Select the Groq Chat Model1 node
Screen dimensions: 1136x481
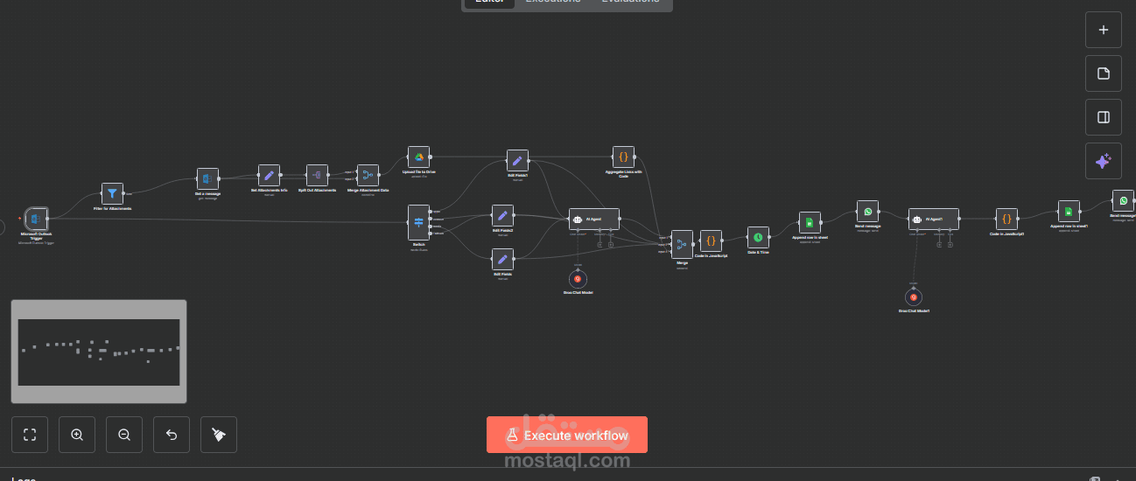[914, 296]
